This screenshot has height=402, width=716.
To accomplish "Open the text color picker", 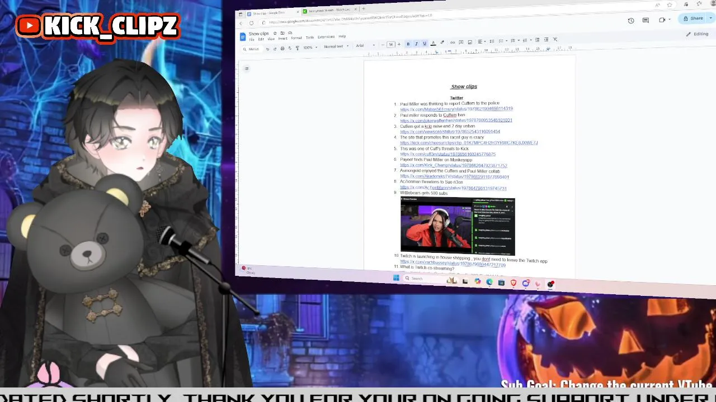I will coord(433,43).
